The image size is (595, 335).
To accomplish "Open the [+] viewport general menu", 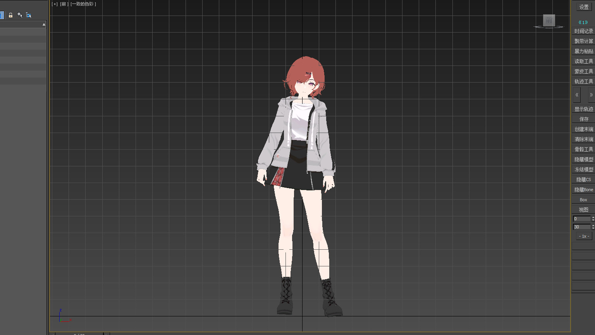I will click(55, 4).
